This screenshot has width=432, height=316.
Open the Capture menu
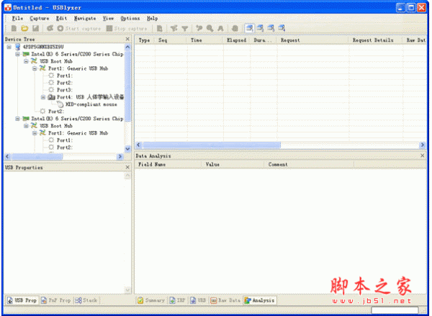[x=40, y=19]
